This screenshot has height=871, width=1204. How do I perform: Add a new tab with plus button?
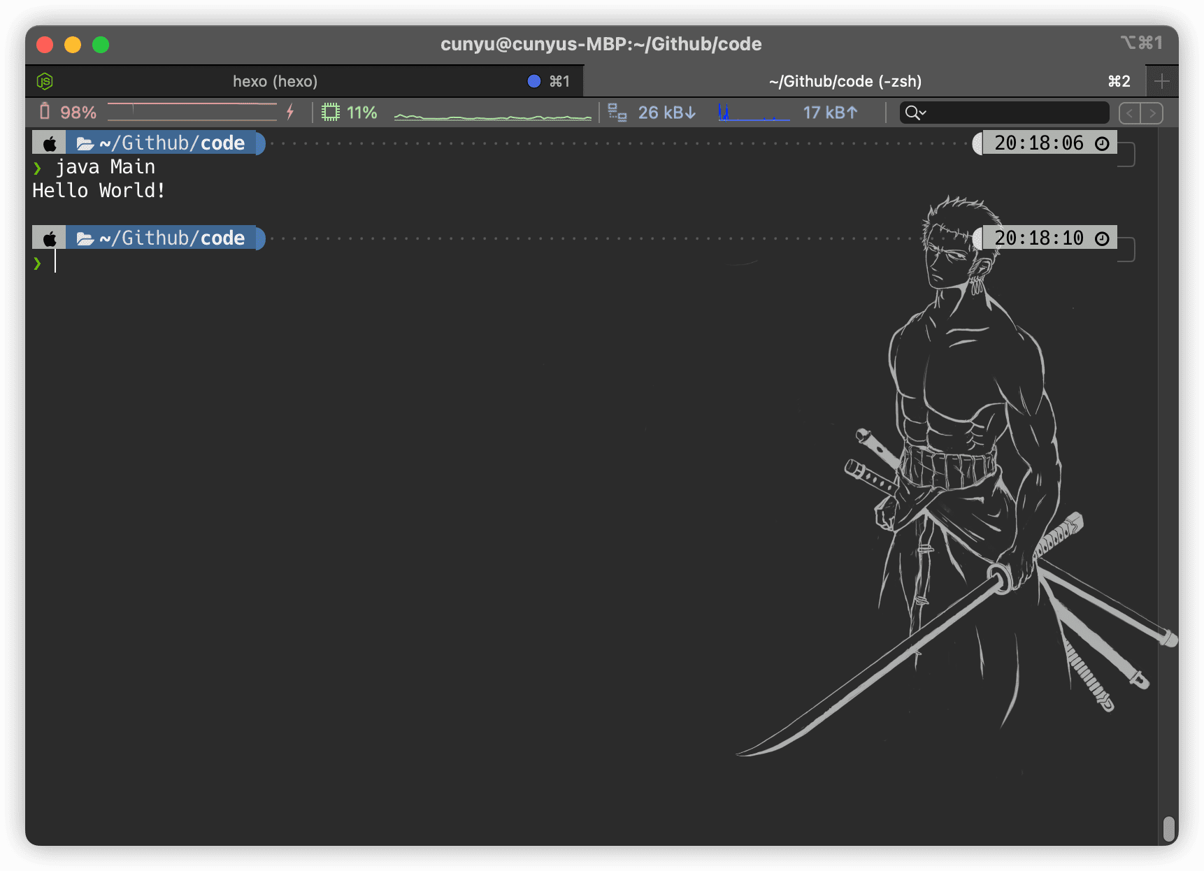coord(1162,82)
